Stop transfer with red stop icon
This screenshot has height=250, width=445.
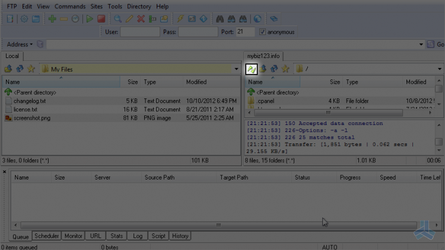coord(101,19)
